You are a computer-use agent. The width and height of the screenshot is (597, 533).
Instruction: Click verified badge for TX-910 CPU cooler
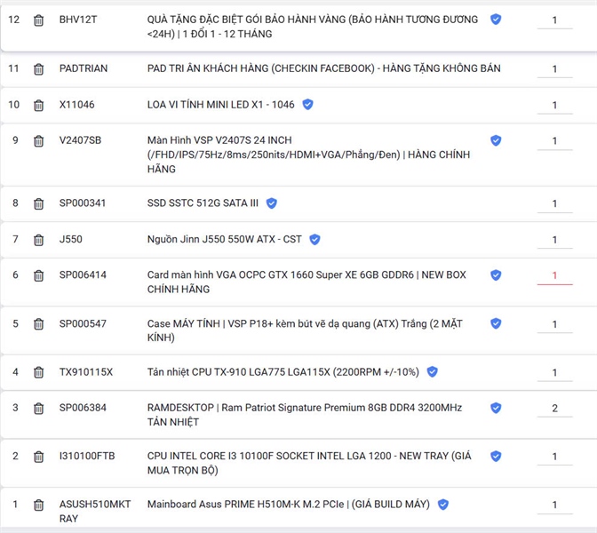(x=432, y=372)
